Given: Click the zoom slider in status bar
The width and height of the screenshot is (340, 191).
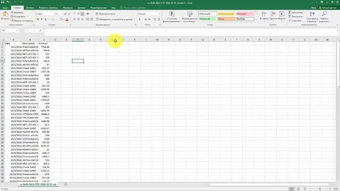Looking at the screenshot, I should click(320, 189).
